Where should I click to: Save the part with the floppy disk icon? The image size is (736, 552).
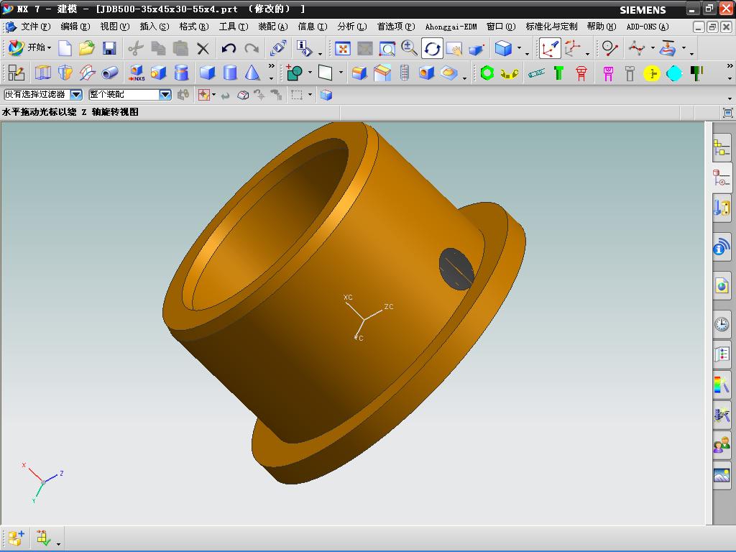pyautogui.click(x=109, y=48)
